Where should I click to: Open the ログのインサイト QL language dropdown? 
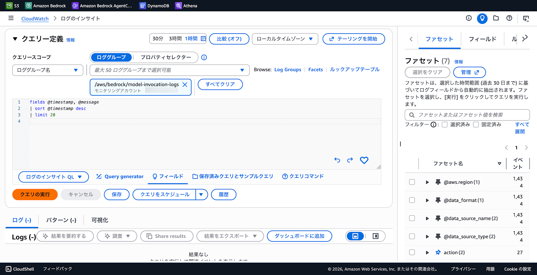click(53, 177)
